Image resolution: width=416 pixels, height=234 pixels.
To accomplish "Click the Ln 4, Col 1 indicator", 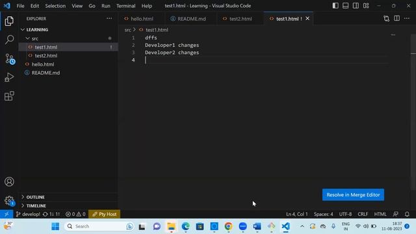I will tap(297, 214).
